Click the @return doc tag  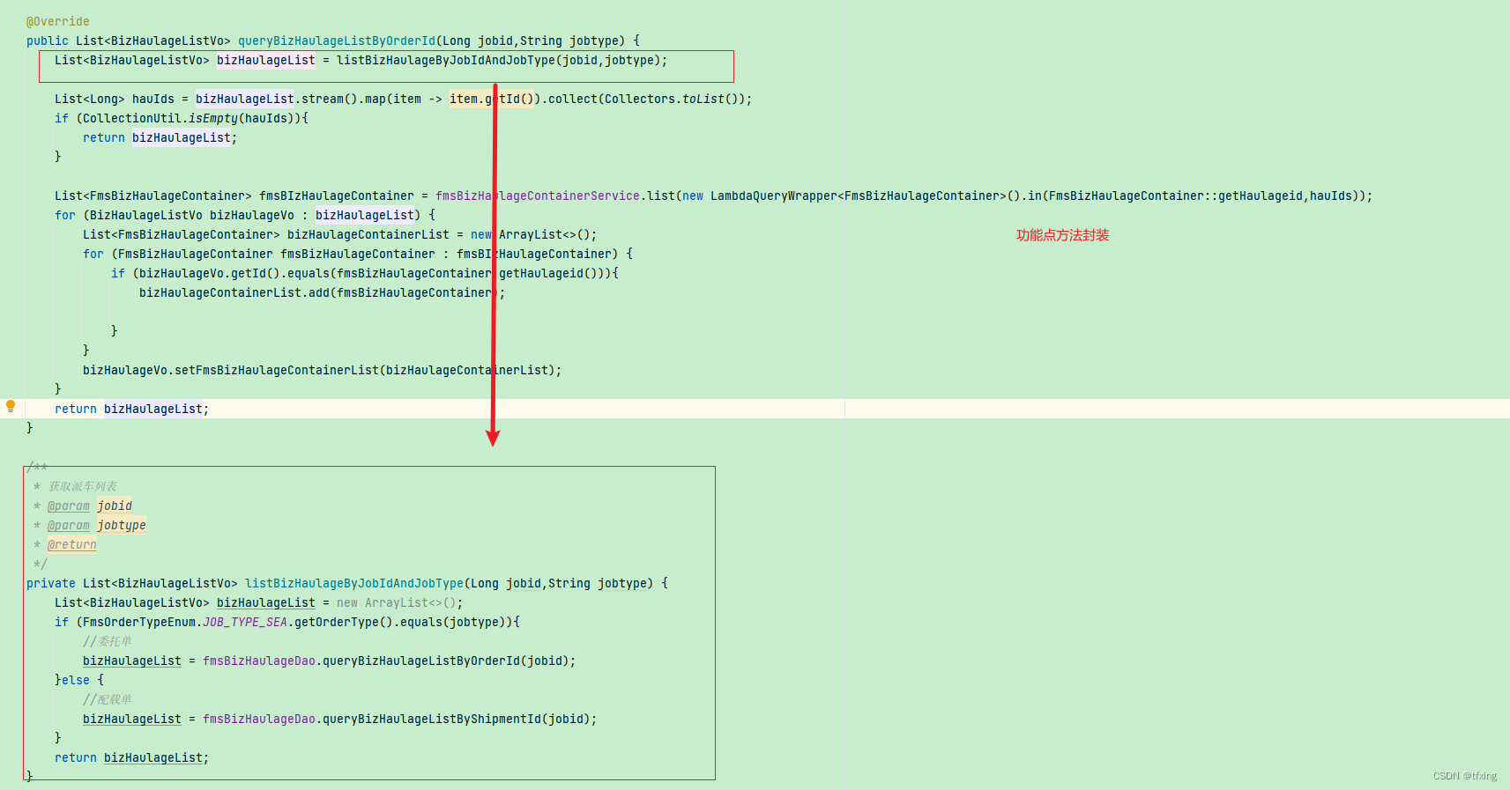pos(72,544)
